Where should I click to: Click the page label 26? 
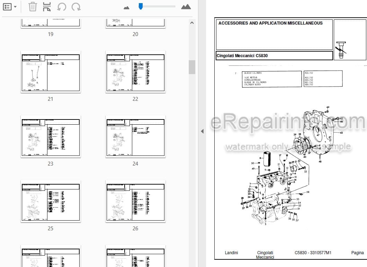pyautogui.click(x=135, y=228)
